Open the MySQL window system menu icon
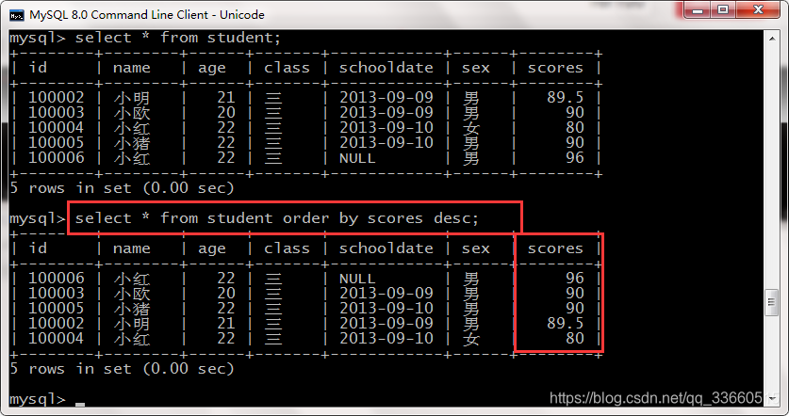 click(17, 15)
